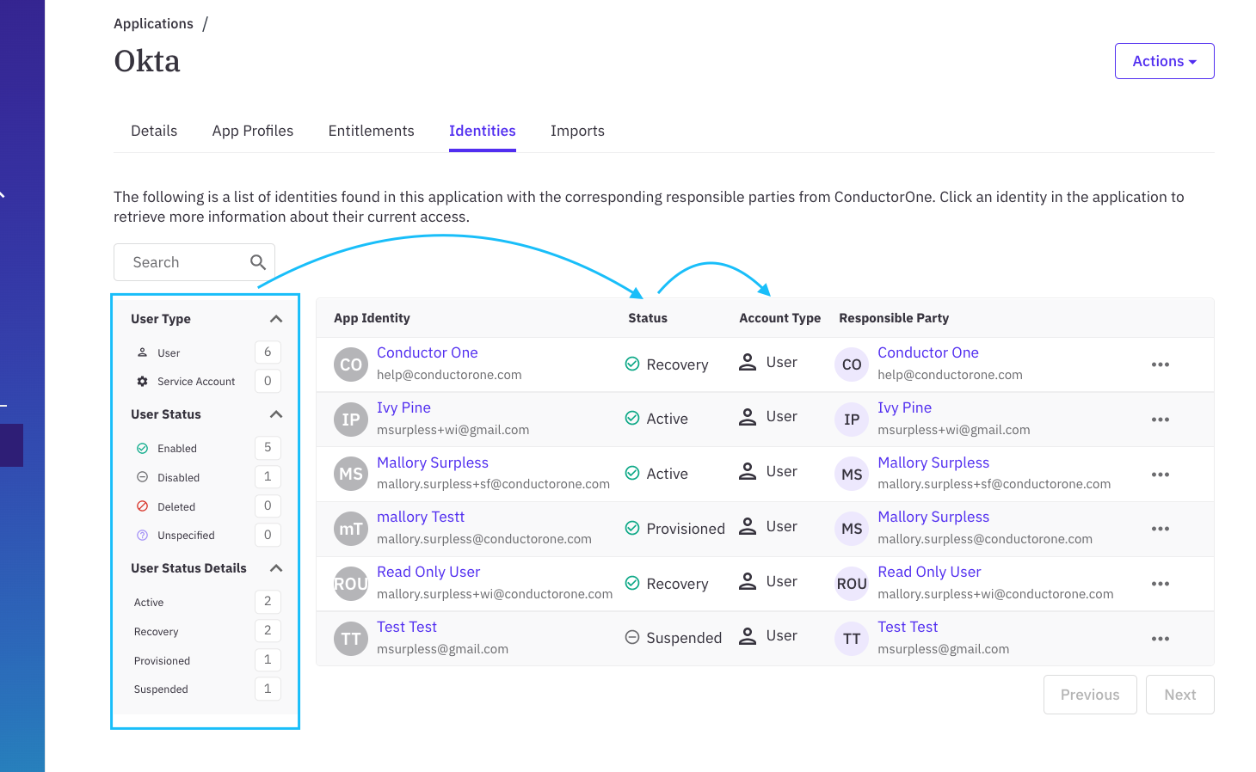Click the User filter count 6
1256x772 pixels.
[268, 352]
